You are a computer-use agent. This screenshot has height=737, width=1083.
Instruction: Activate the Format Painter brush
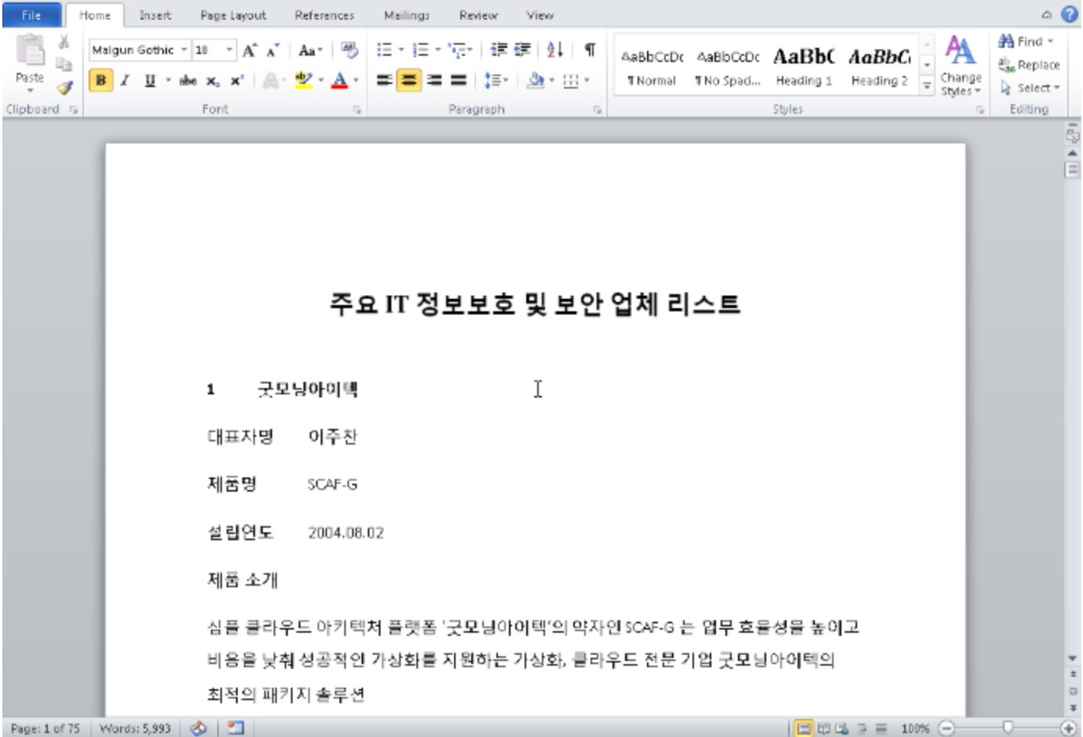64,88
